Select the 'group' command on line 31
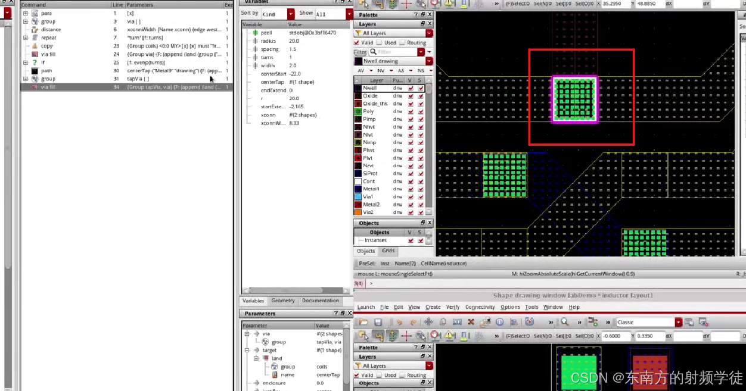Screen dimensions: 746x391 126,79
